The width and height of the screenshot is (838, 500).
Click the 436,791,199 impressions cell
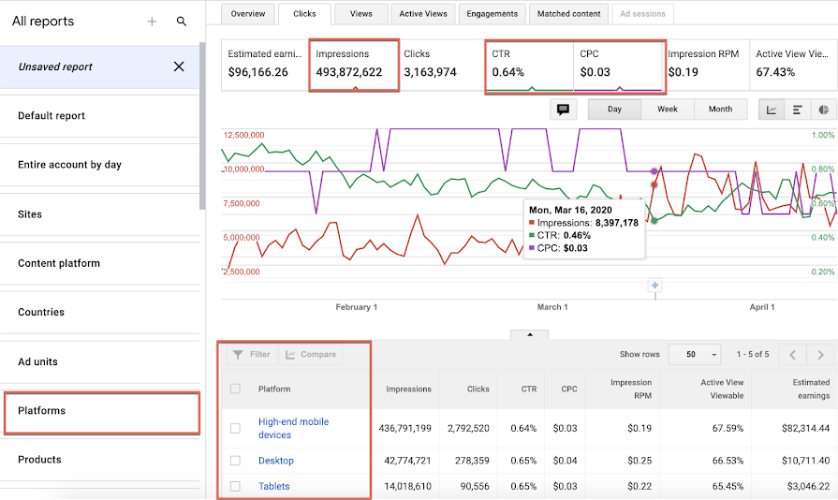[x=404, y=429]
